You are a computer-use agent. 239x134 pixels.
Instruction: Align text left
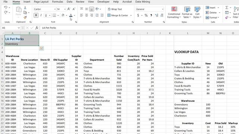(81, 15)
